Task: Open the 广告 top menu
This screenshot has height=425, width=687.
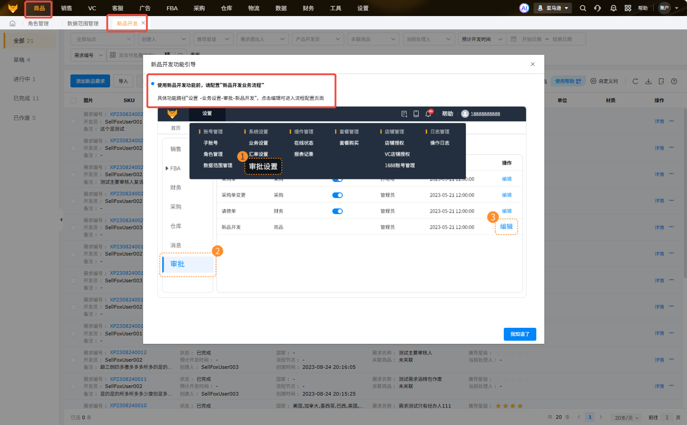Action: (145, 8)
